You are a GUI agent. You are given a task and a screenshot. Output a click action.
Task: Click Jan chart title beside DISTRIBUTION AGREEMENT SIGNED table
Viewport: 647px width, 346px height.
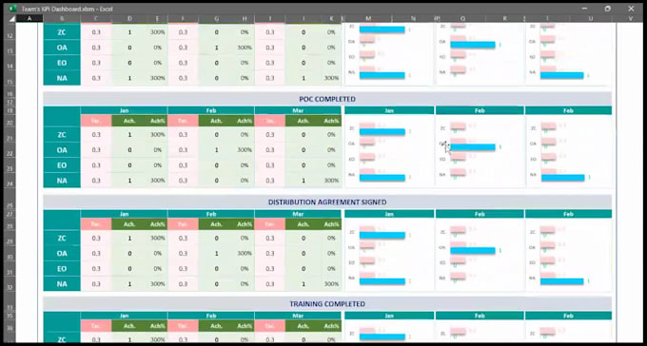coord(389,214)
